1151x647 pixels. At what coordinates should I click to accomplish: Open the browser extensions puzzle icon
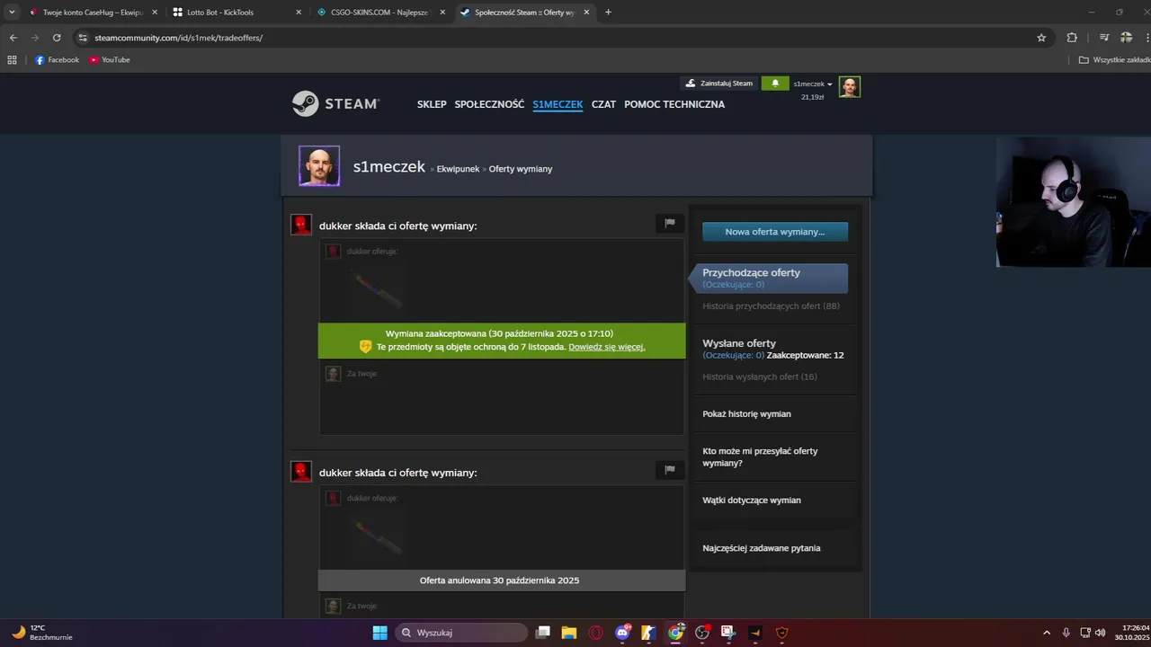1072,38
